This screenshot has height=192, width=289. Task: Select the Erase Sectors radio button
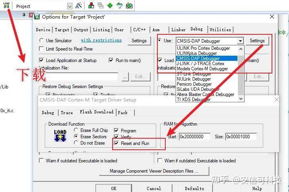[76, 137]
